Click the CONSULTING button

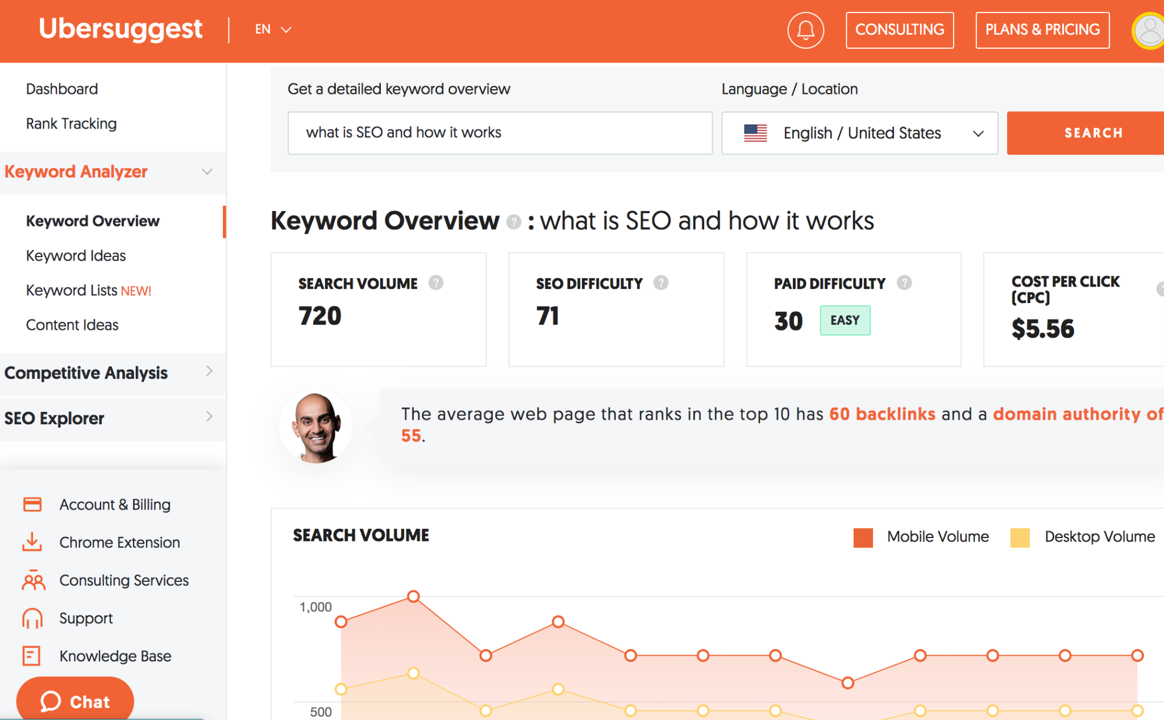click(x=900, y=30)
